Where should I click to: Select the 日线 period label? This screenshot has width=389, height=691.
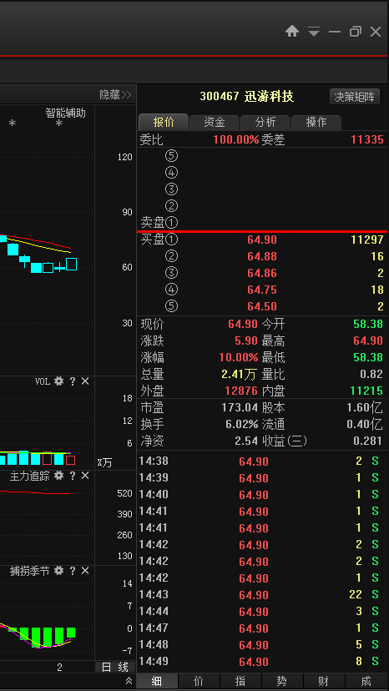(115, 667)
